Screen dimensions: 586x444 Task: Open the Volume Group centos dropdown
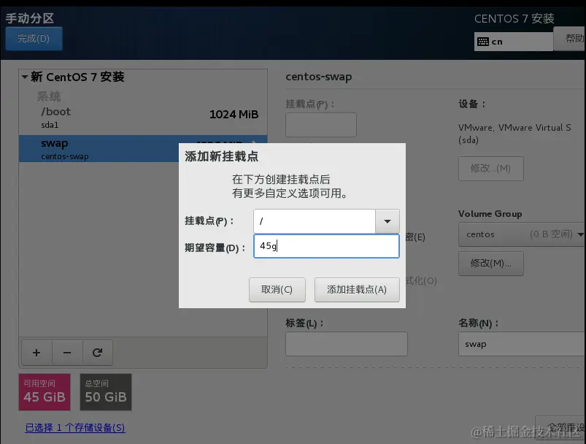[x=522, y=234]
